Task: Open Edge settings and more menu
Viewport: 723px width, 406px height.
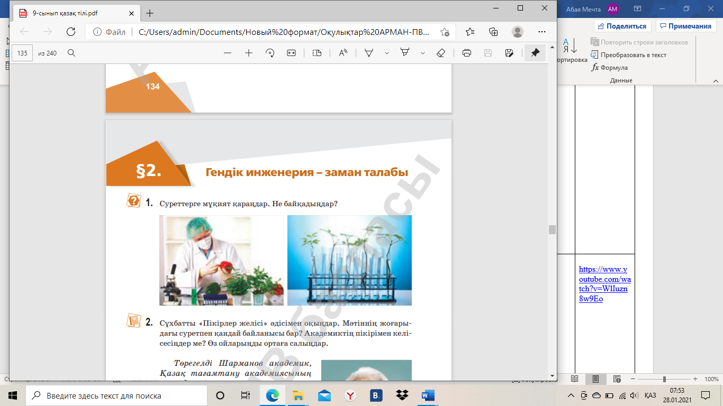Action: (542, 32)
